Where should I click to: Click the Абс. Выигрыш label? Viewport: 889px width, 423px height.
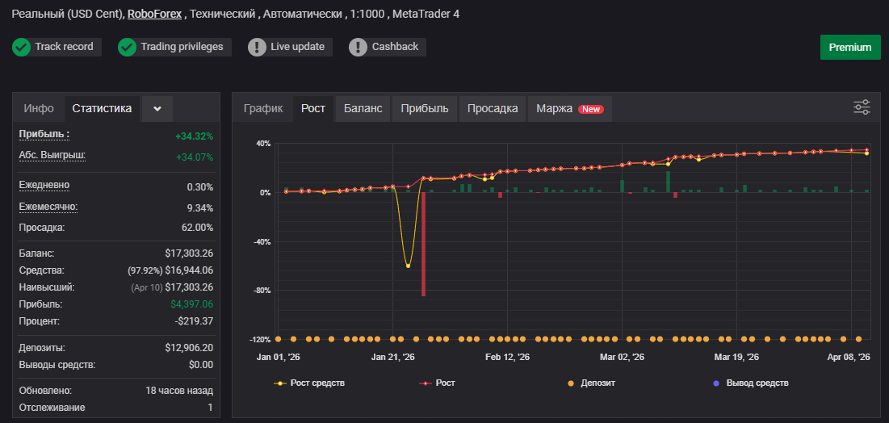(x=52, y=155)
